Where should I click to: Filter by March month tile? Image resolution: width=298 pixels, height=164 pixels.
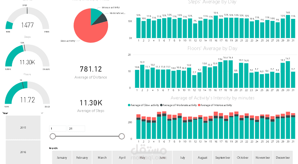pos(102,157)
